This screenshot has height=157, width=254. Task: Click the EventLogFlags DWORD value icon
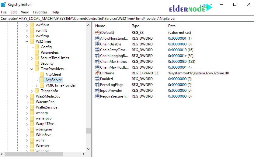tap(97, 85)
